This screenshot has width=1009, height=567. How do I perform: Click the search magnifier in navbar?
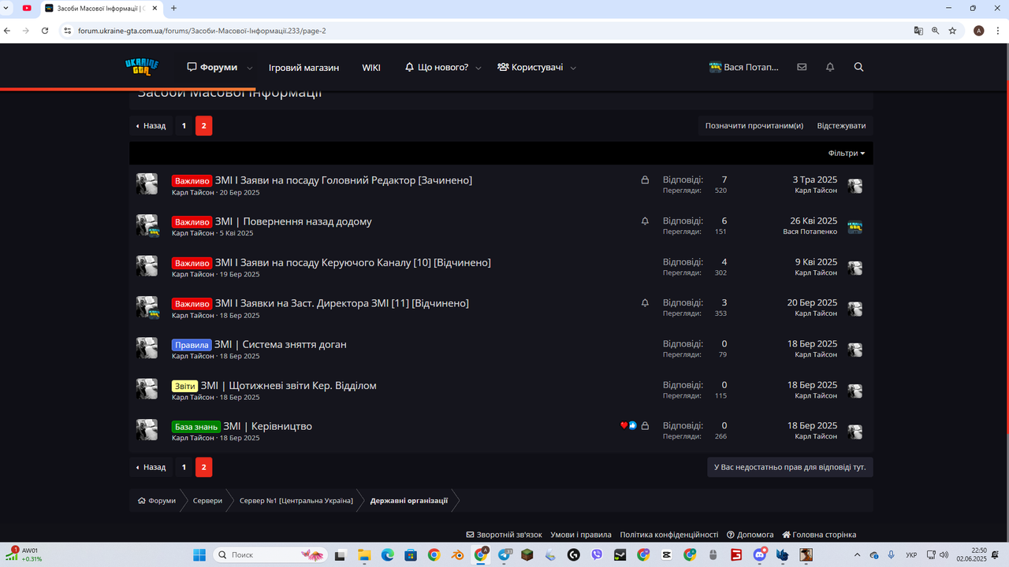(x=858, y=67)
